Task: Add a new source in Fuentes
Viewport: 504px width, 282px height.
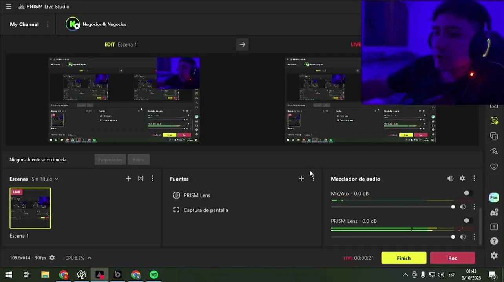Action: tap(301, 179)
